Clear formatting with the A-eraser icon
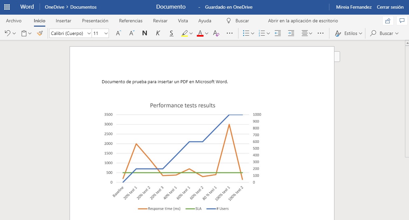Screen dimensions: 409x220 pos(216,33)
